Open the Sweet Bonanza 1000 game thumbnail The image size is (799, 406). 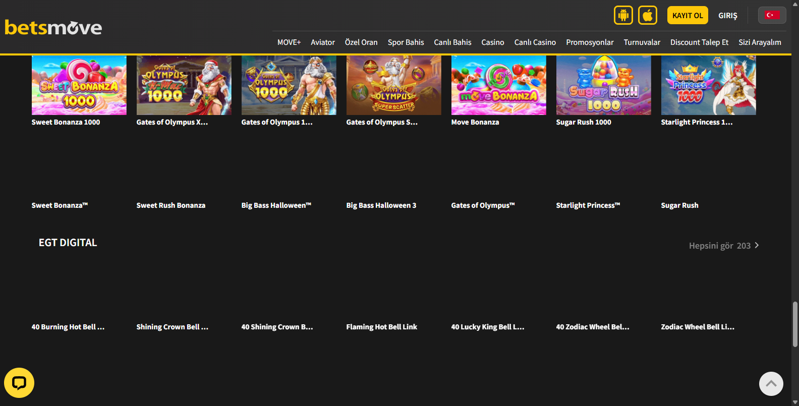point(79,85)
